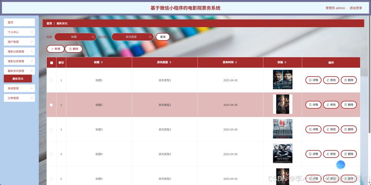Select the 最新资讯 submenu item
Image resolution: width=371 pixels, height=185 pixels.
[18, 78]
